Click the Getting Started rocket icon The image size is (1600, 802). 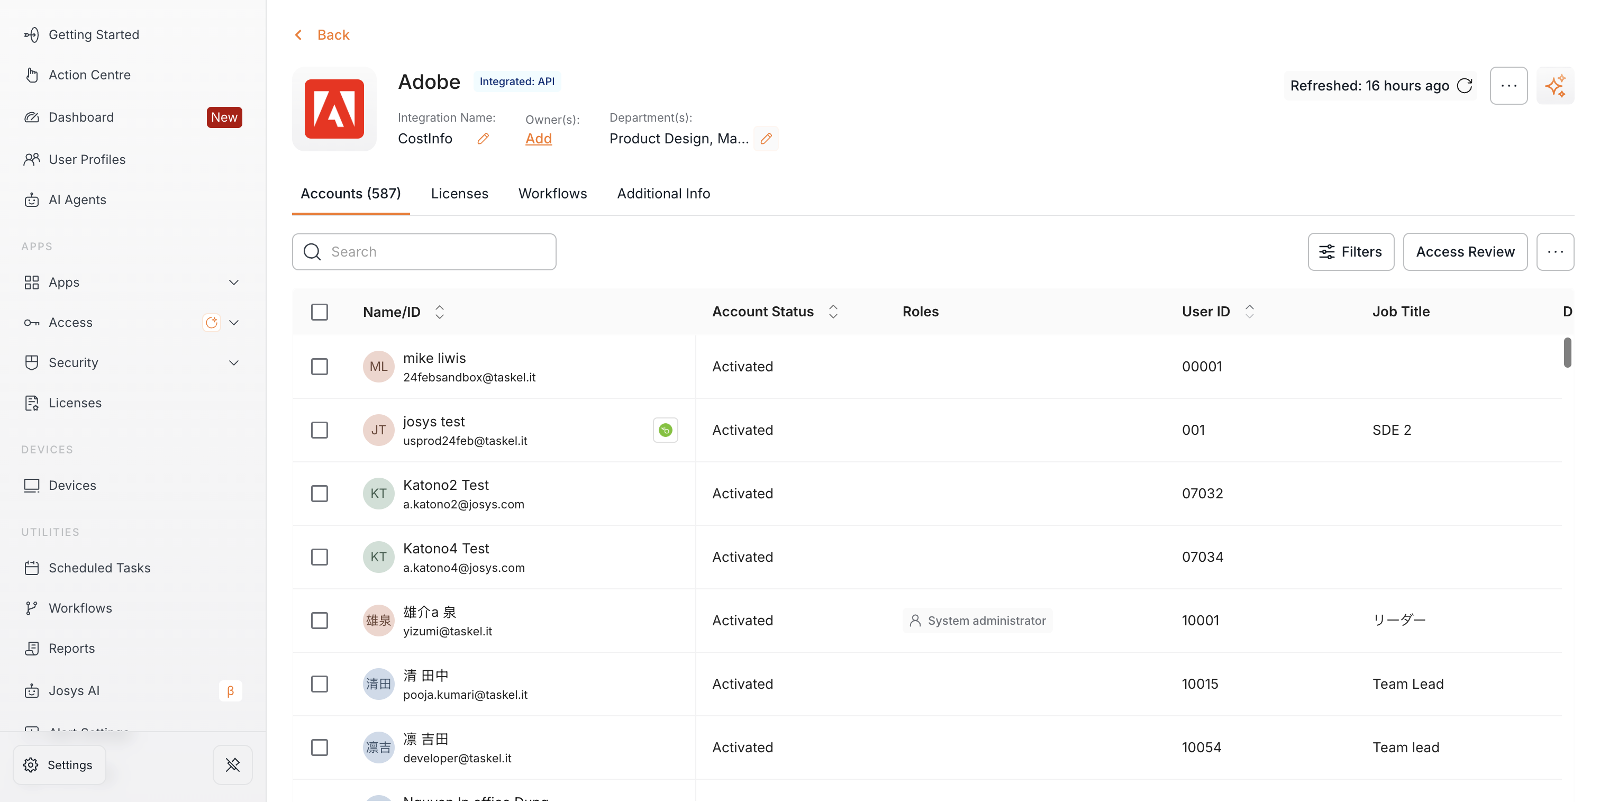32,35
